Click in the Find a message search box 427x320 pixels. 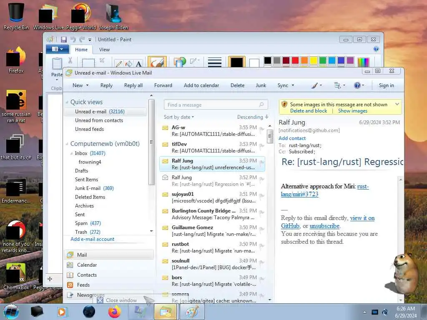pos(216,105)
